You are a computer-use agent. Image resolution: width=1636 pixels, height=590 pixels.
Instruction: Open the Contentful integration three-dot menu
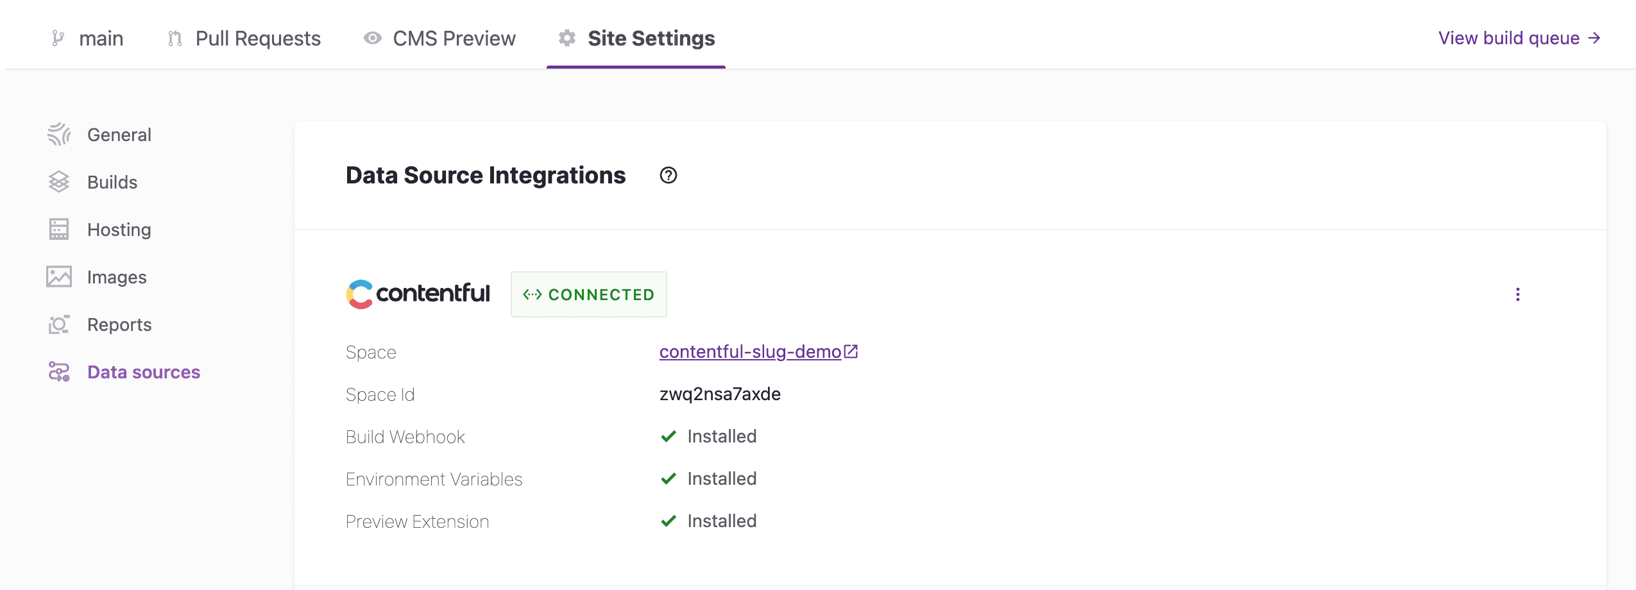(1517, 294)
